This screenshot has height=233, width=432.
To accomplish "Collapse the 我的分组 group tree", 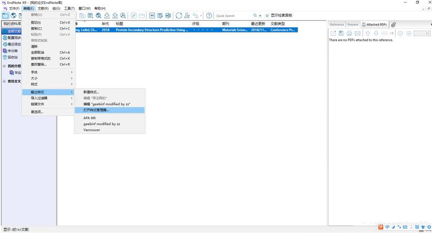I will (x=4, y=66).
